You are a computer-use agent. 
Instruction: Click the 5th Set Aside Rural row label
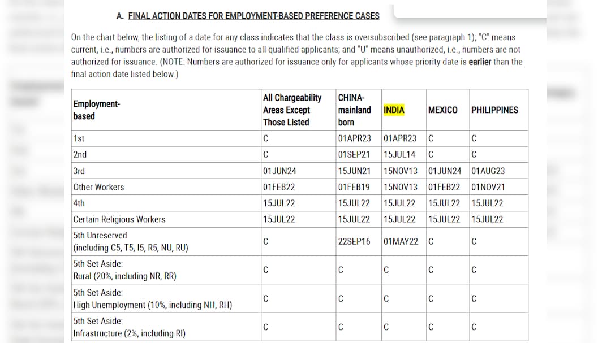tap(124, 270)
